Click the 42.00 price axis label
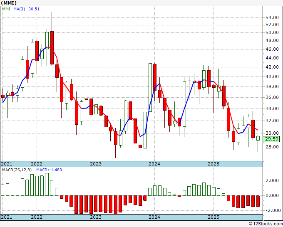 click(272, 67)
